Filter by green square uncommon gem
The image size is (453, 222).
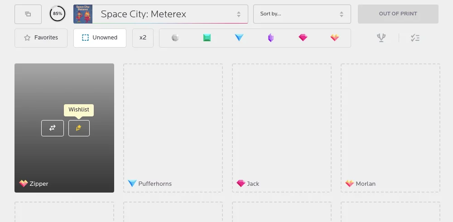[207, 38]
